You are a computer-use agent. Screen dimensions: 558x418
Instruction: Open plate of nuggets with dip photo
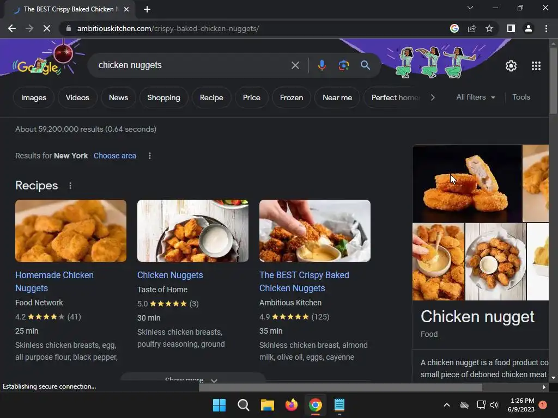click(495, 262)
